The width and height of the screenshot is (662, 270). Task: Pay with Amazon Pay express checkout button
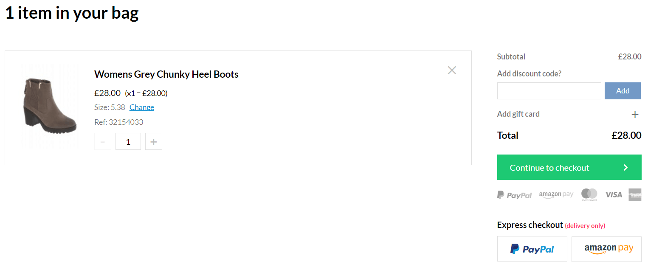pos(606,249)
